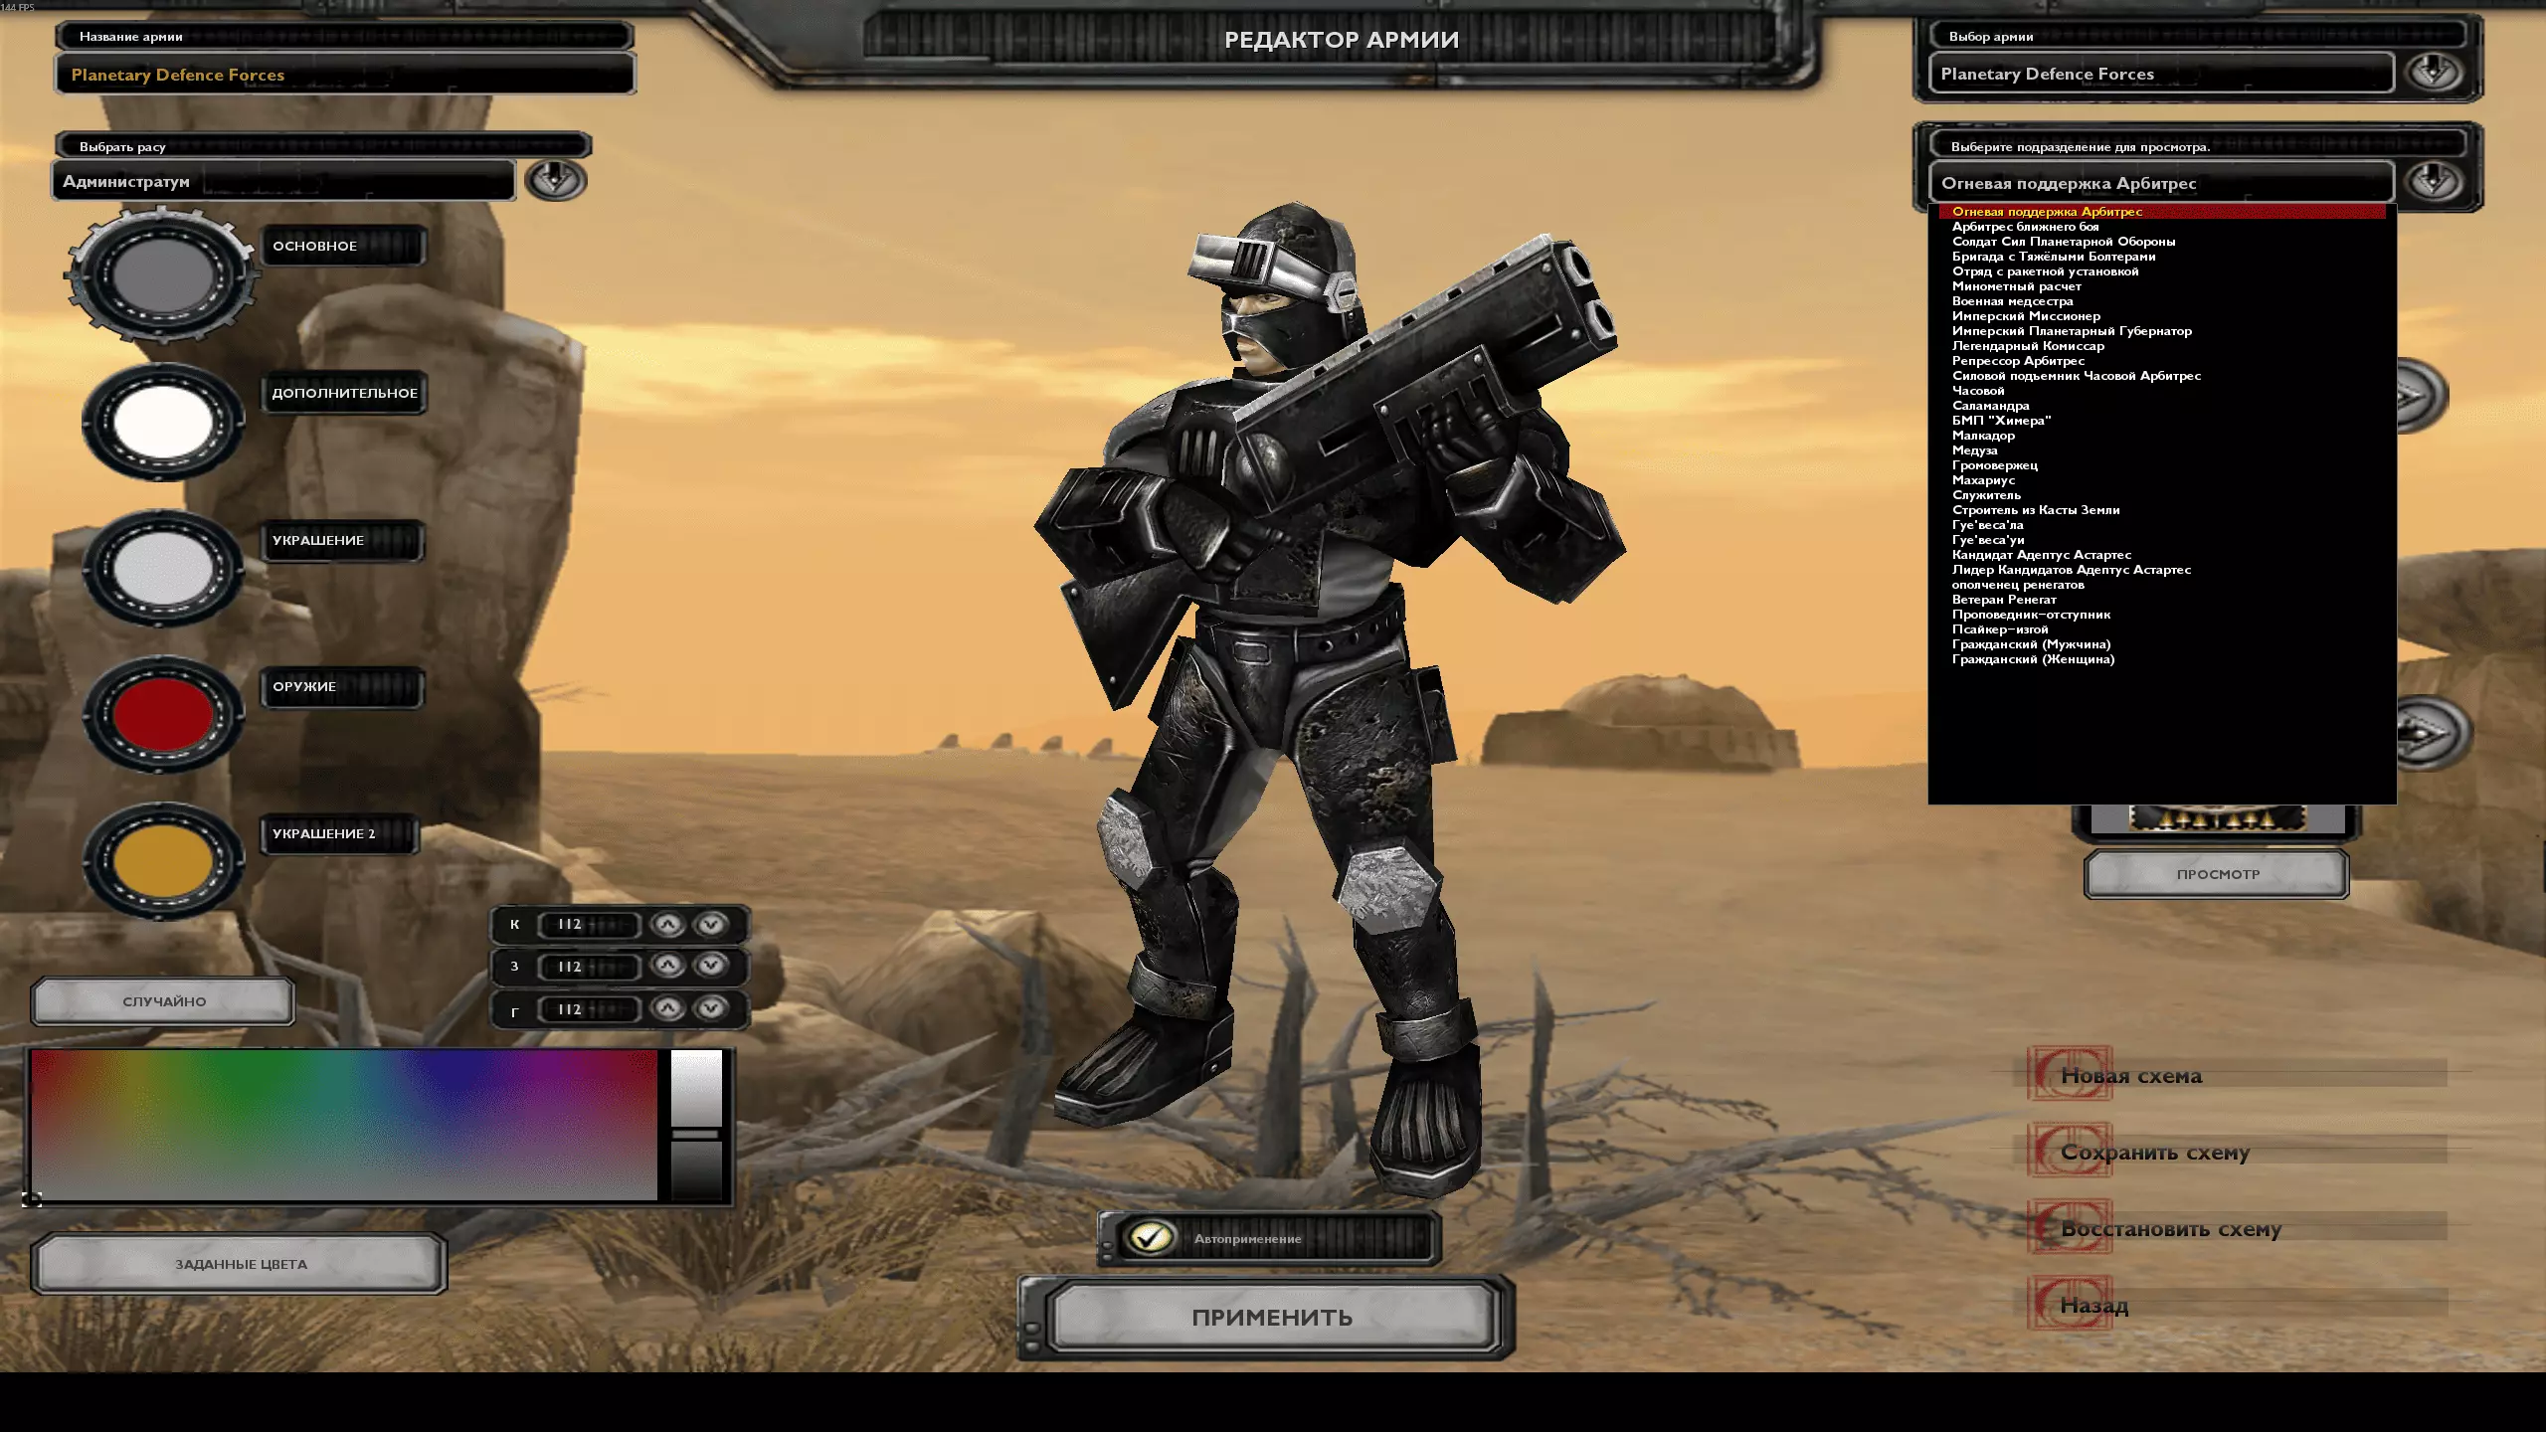Image resolution: width=2546 pixels, height=1432 pixels.
Task: Decrease the Г color value arrow
Action: click(710, 1008)
